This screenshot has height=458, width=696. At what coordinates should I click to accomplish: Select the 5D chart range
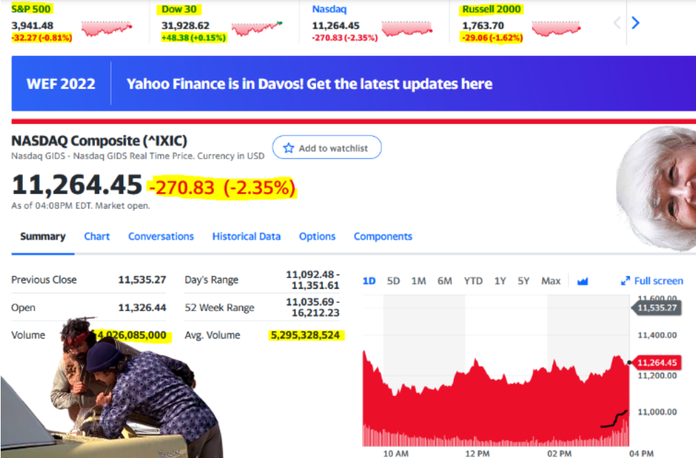point(393,281)
